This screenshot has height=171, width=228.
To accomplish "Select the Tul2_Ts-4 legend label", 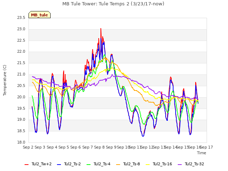I will tap(102, 164).
